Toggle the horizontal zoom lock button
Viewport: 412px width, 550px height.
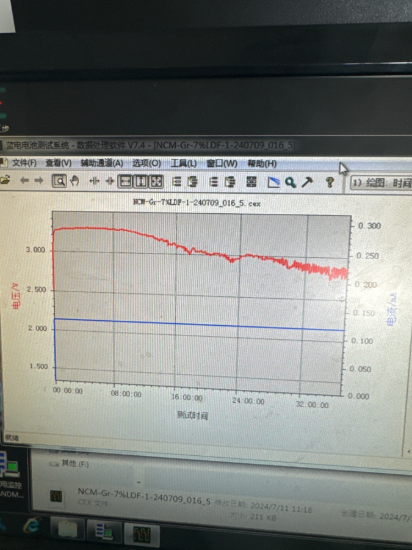point(125,181)
